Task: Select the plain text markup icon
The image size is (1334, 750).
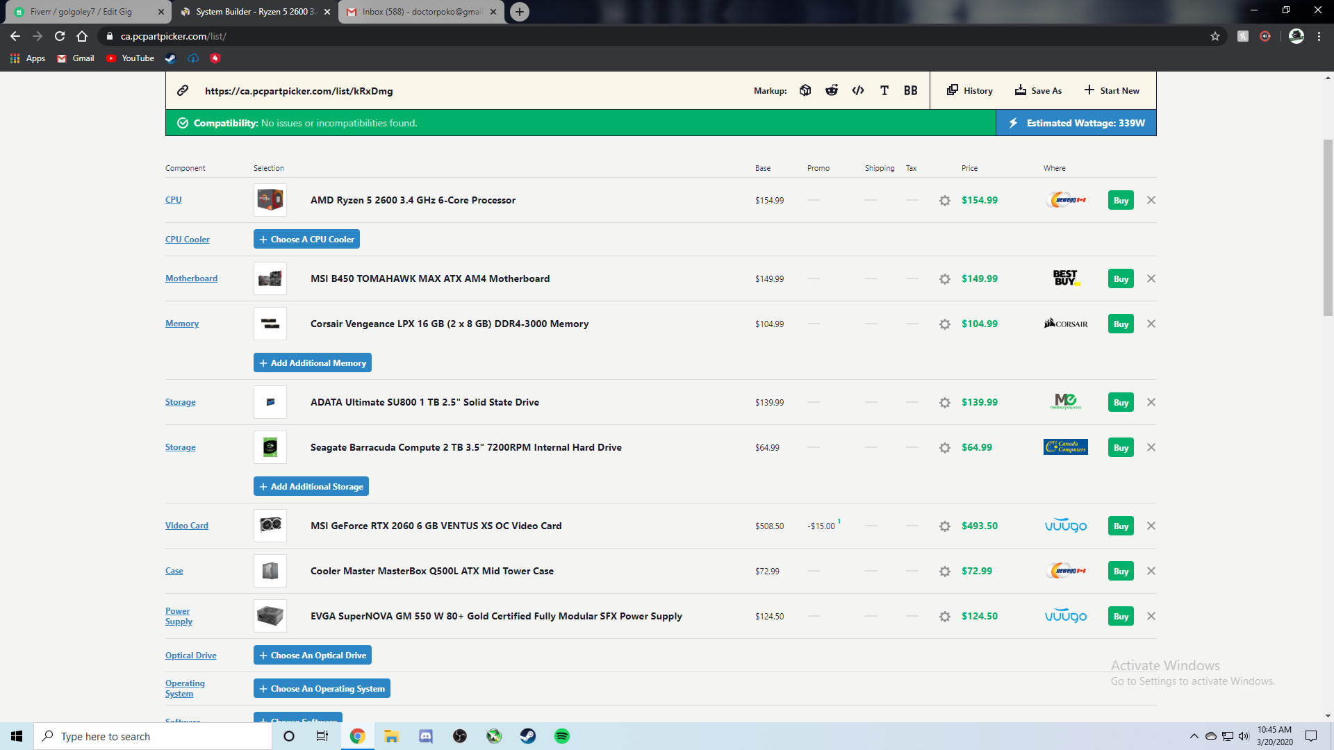Action: point(884,90)
